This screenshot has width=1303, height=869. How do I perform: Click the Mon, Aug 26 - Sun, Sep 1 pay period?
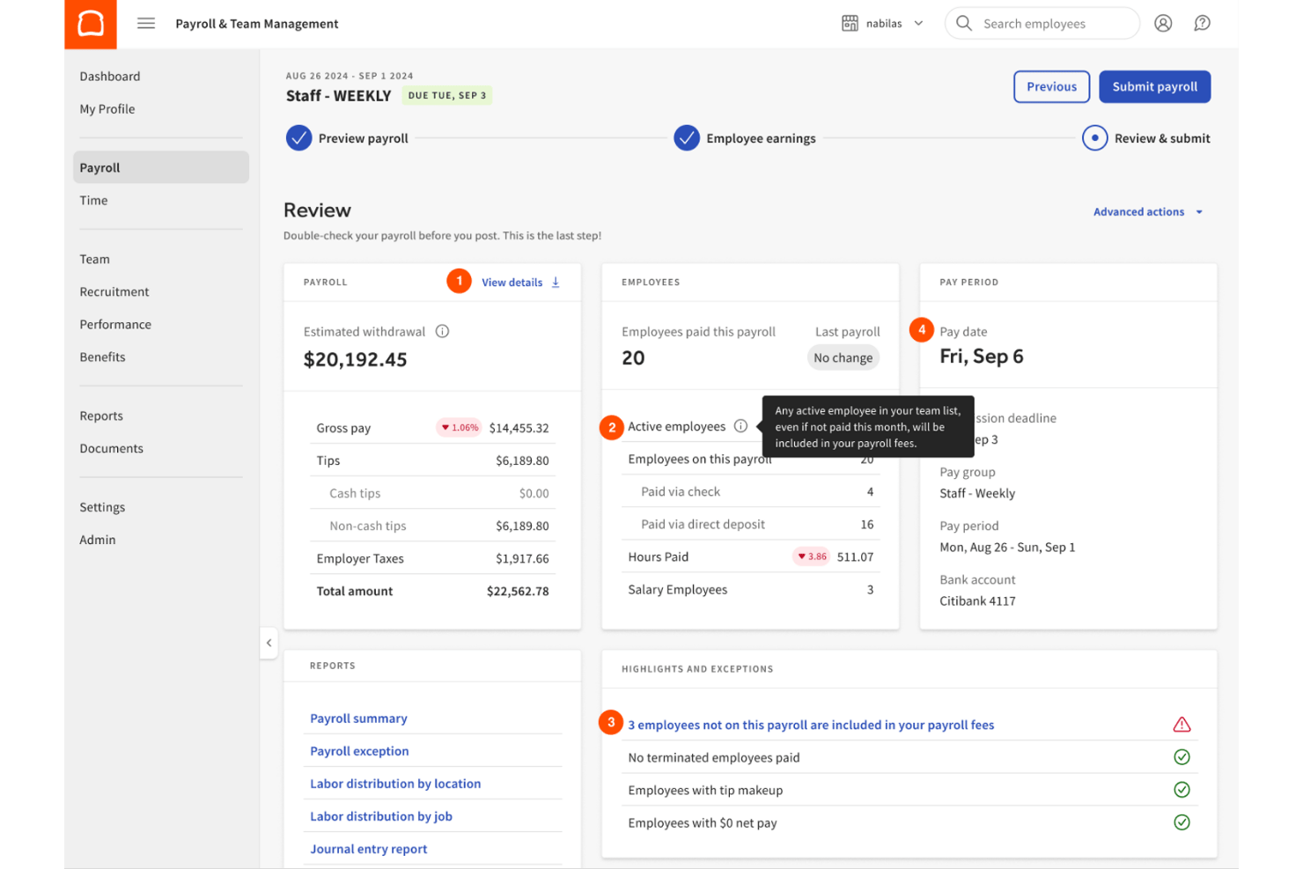tap(1007, 548)
